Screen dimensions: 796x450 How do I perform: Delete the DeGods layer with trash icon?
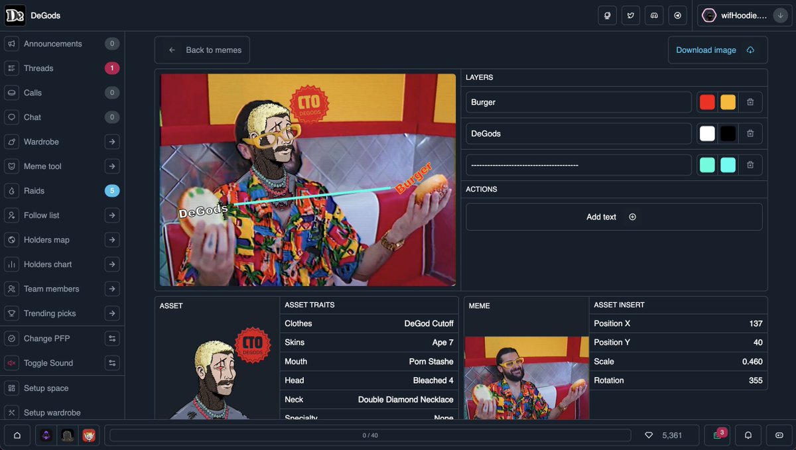[x=750, y=133]
